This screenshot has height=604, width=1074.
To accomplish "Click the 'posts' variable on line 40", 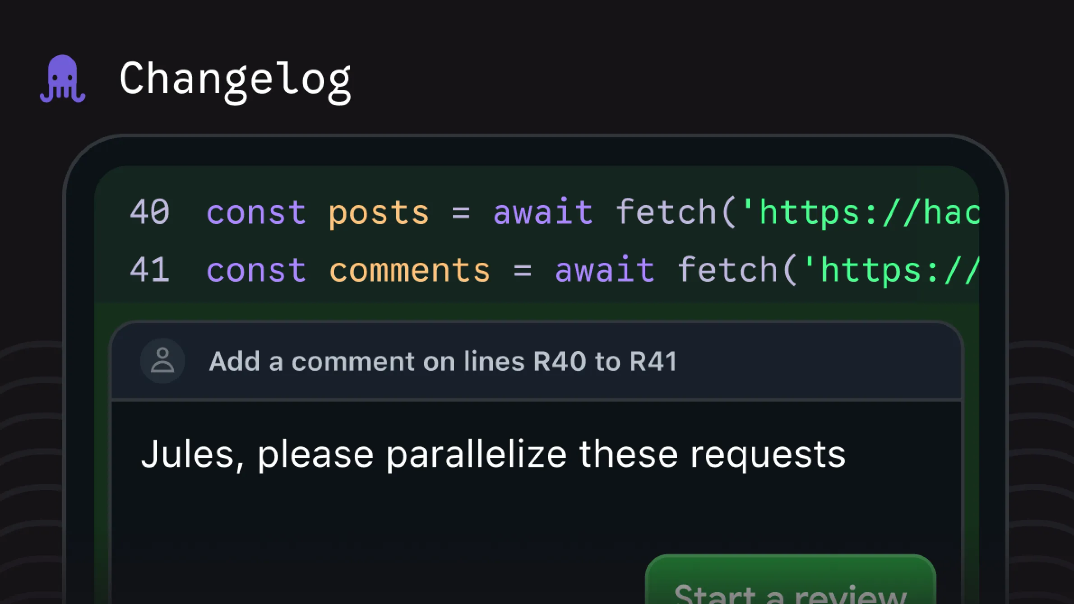I will pyautogui.click(x=379, y=212).
